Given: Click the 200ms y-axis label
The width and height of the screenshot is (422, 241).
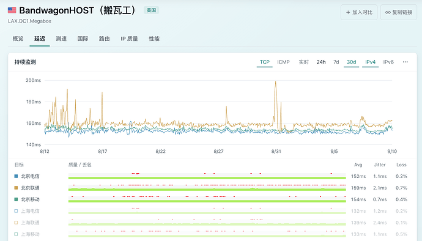Looking at the screenshot, I should [33, 80].
